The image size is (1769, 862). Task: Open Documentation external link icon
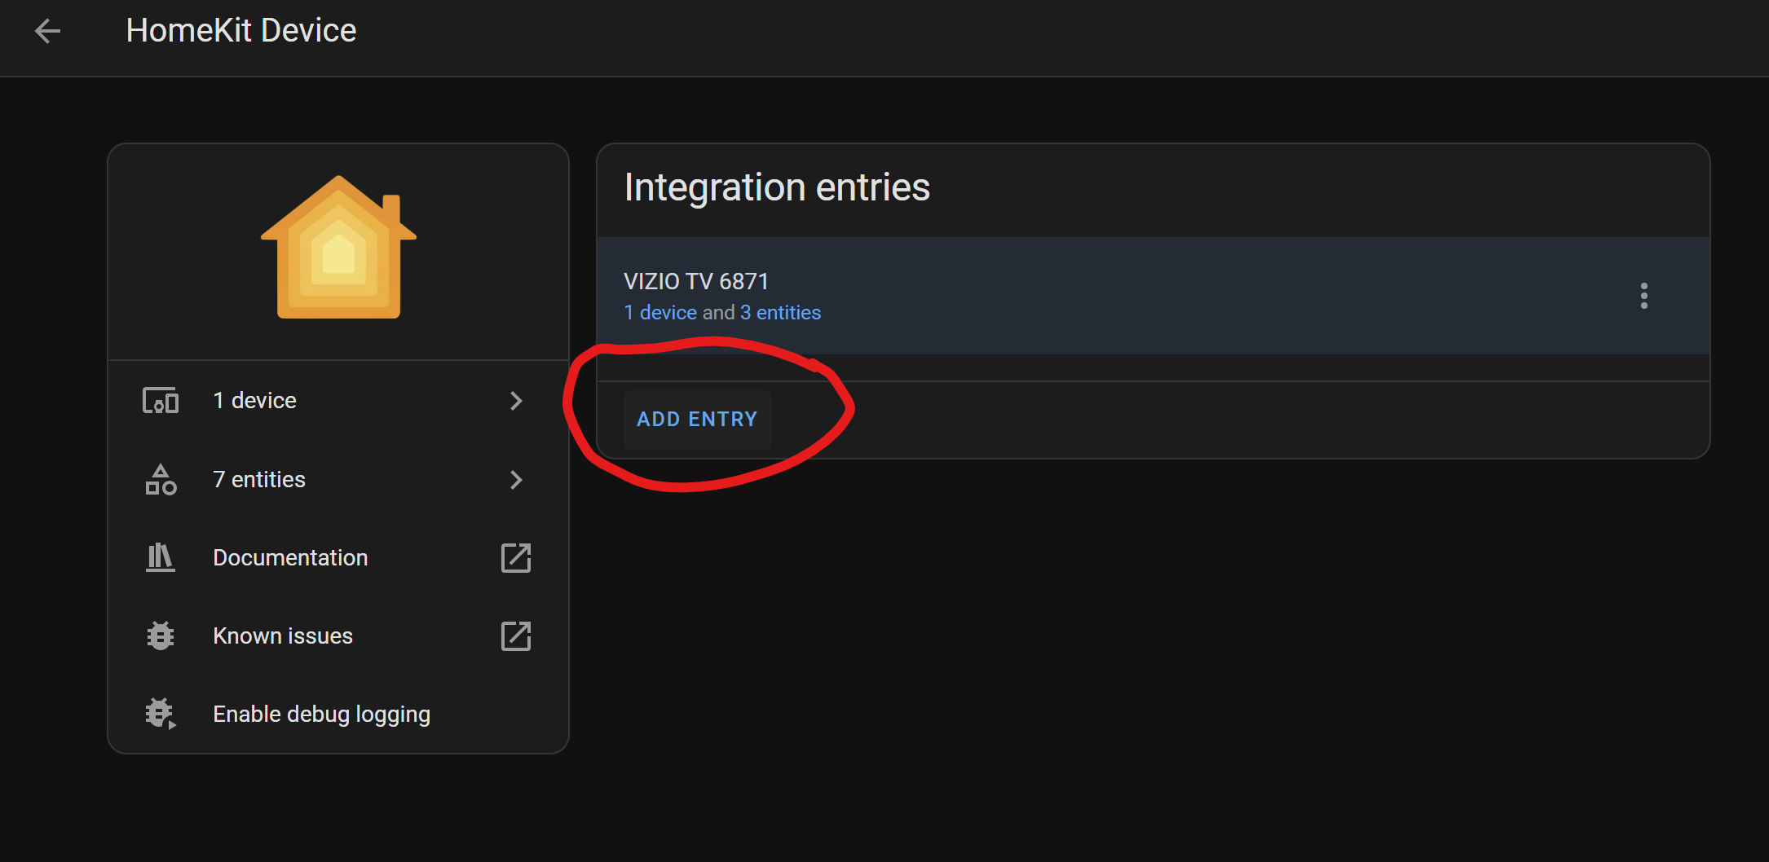pos(516,558)
